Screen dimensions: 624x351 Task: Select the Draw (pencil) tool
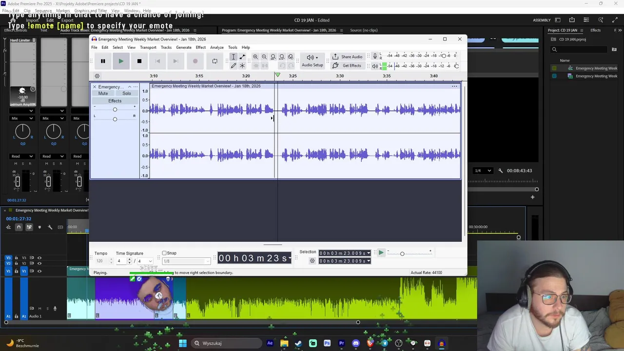[x=234, y=65]
